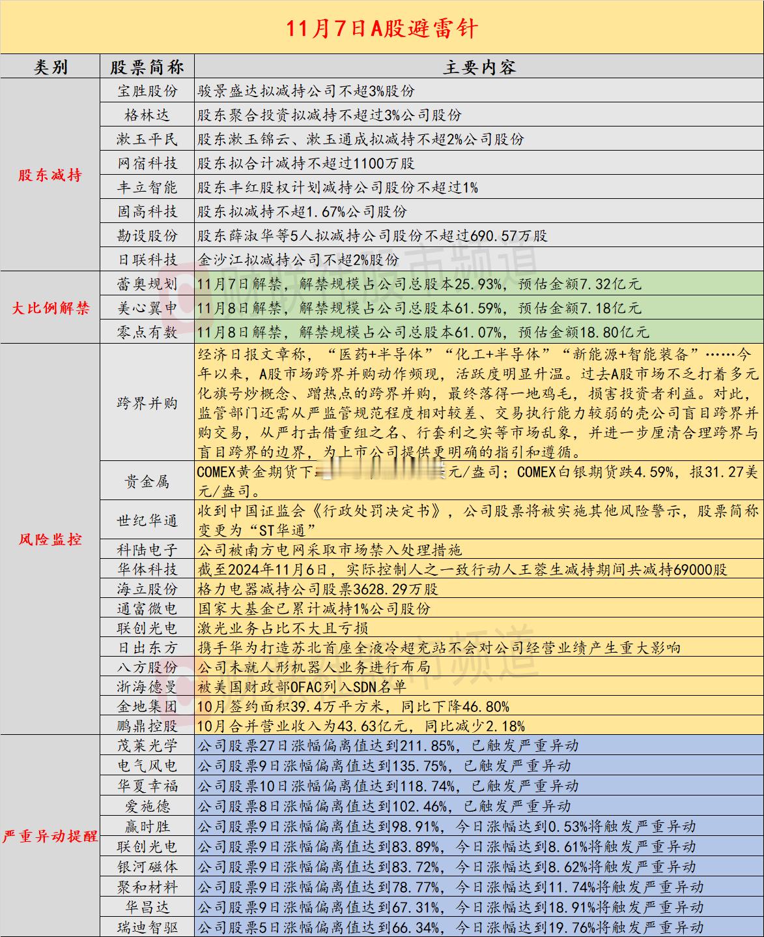Select stock name 漱玉平民
This screenshot has width=764, height=937.
click(147, 139)
